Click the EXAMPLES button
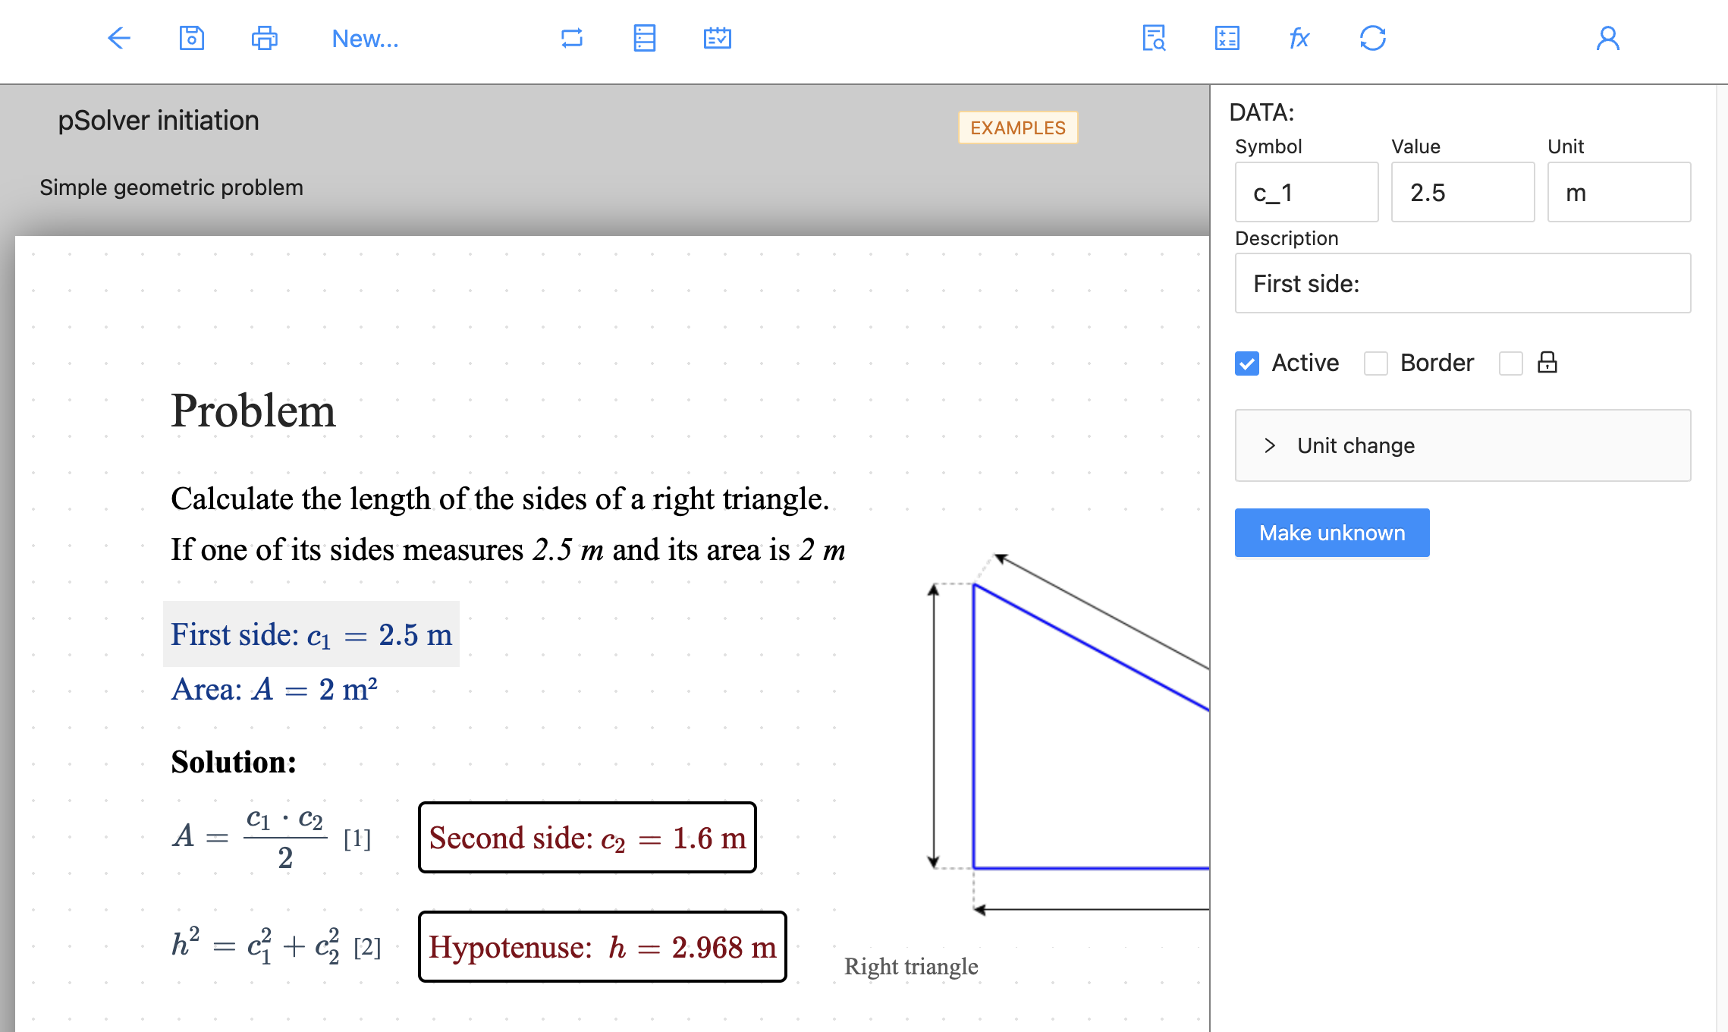 [x=1018, y=127]
